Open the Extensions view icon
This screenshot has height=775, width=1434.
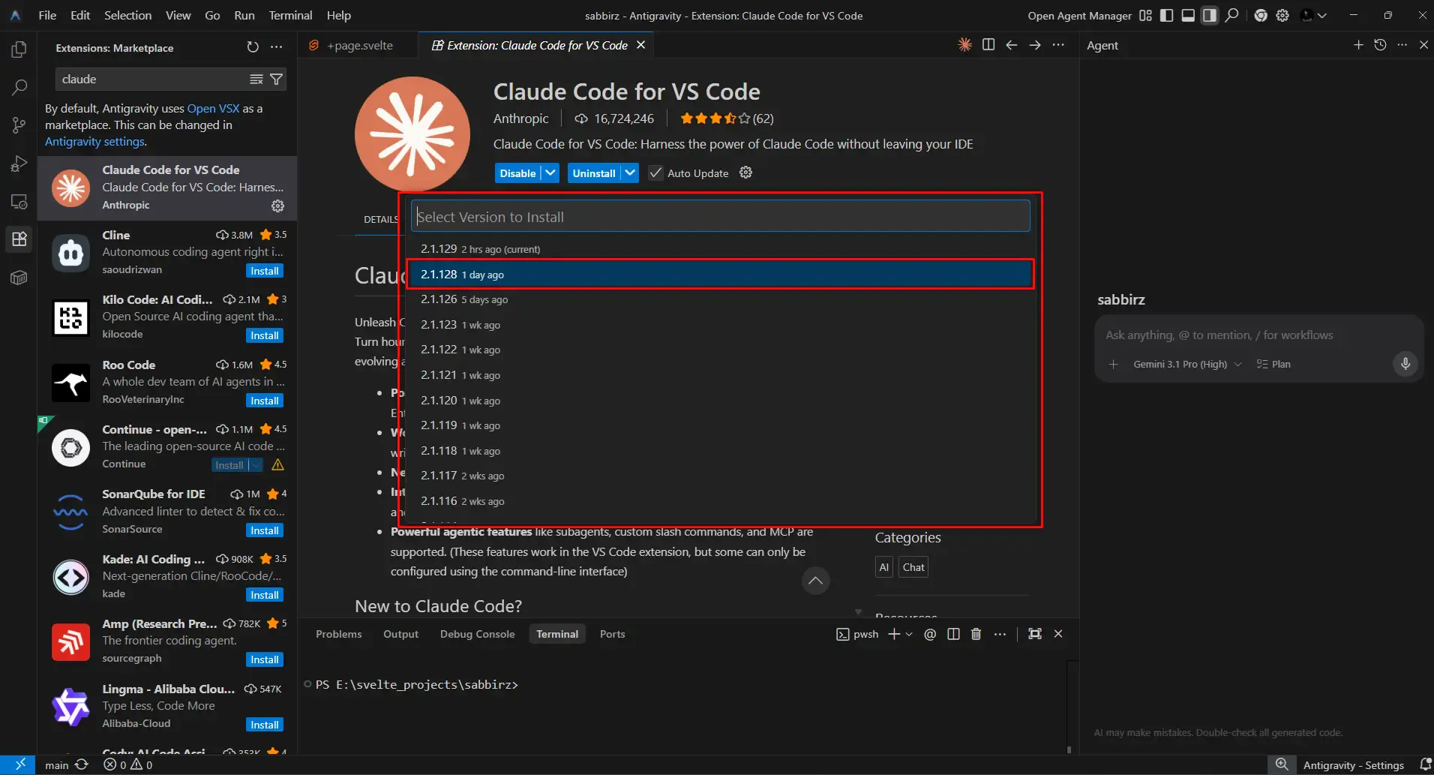[19, 239]
